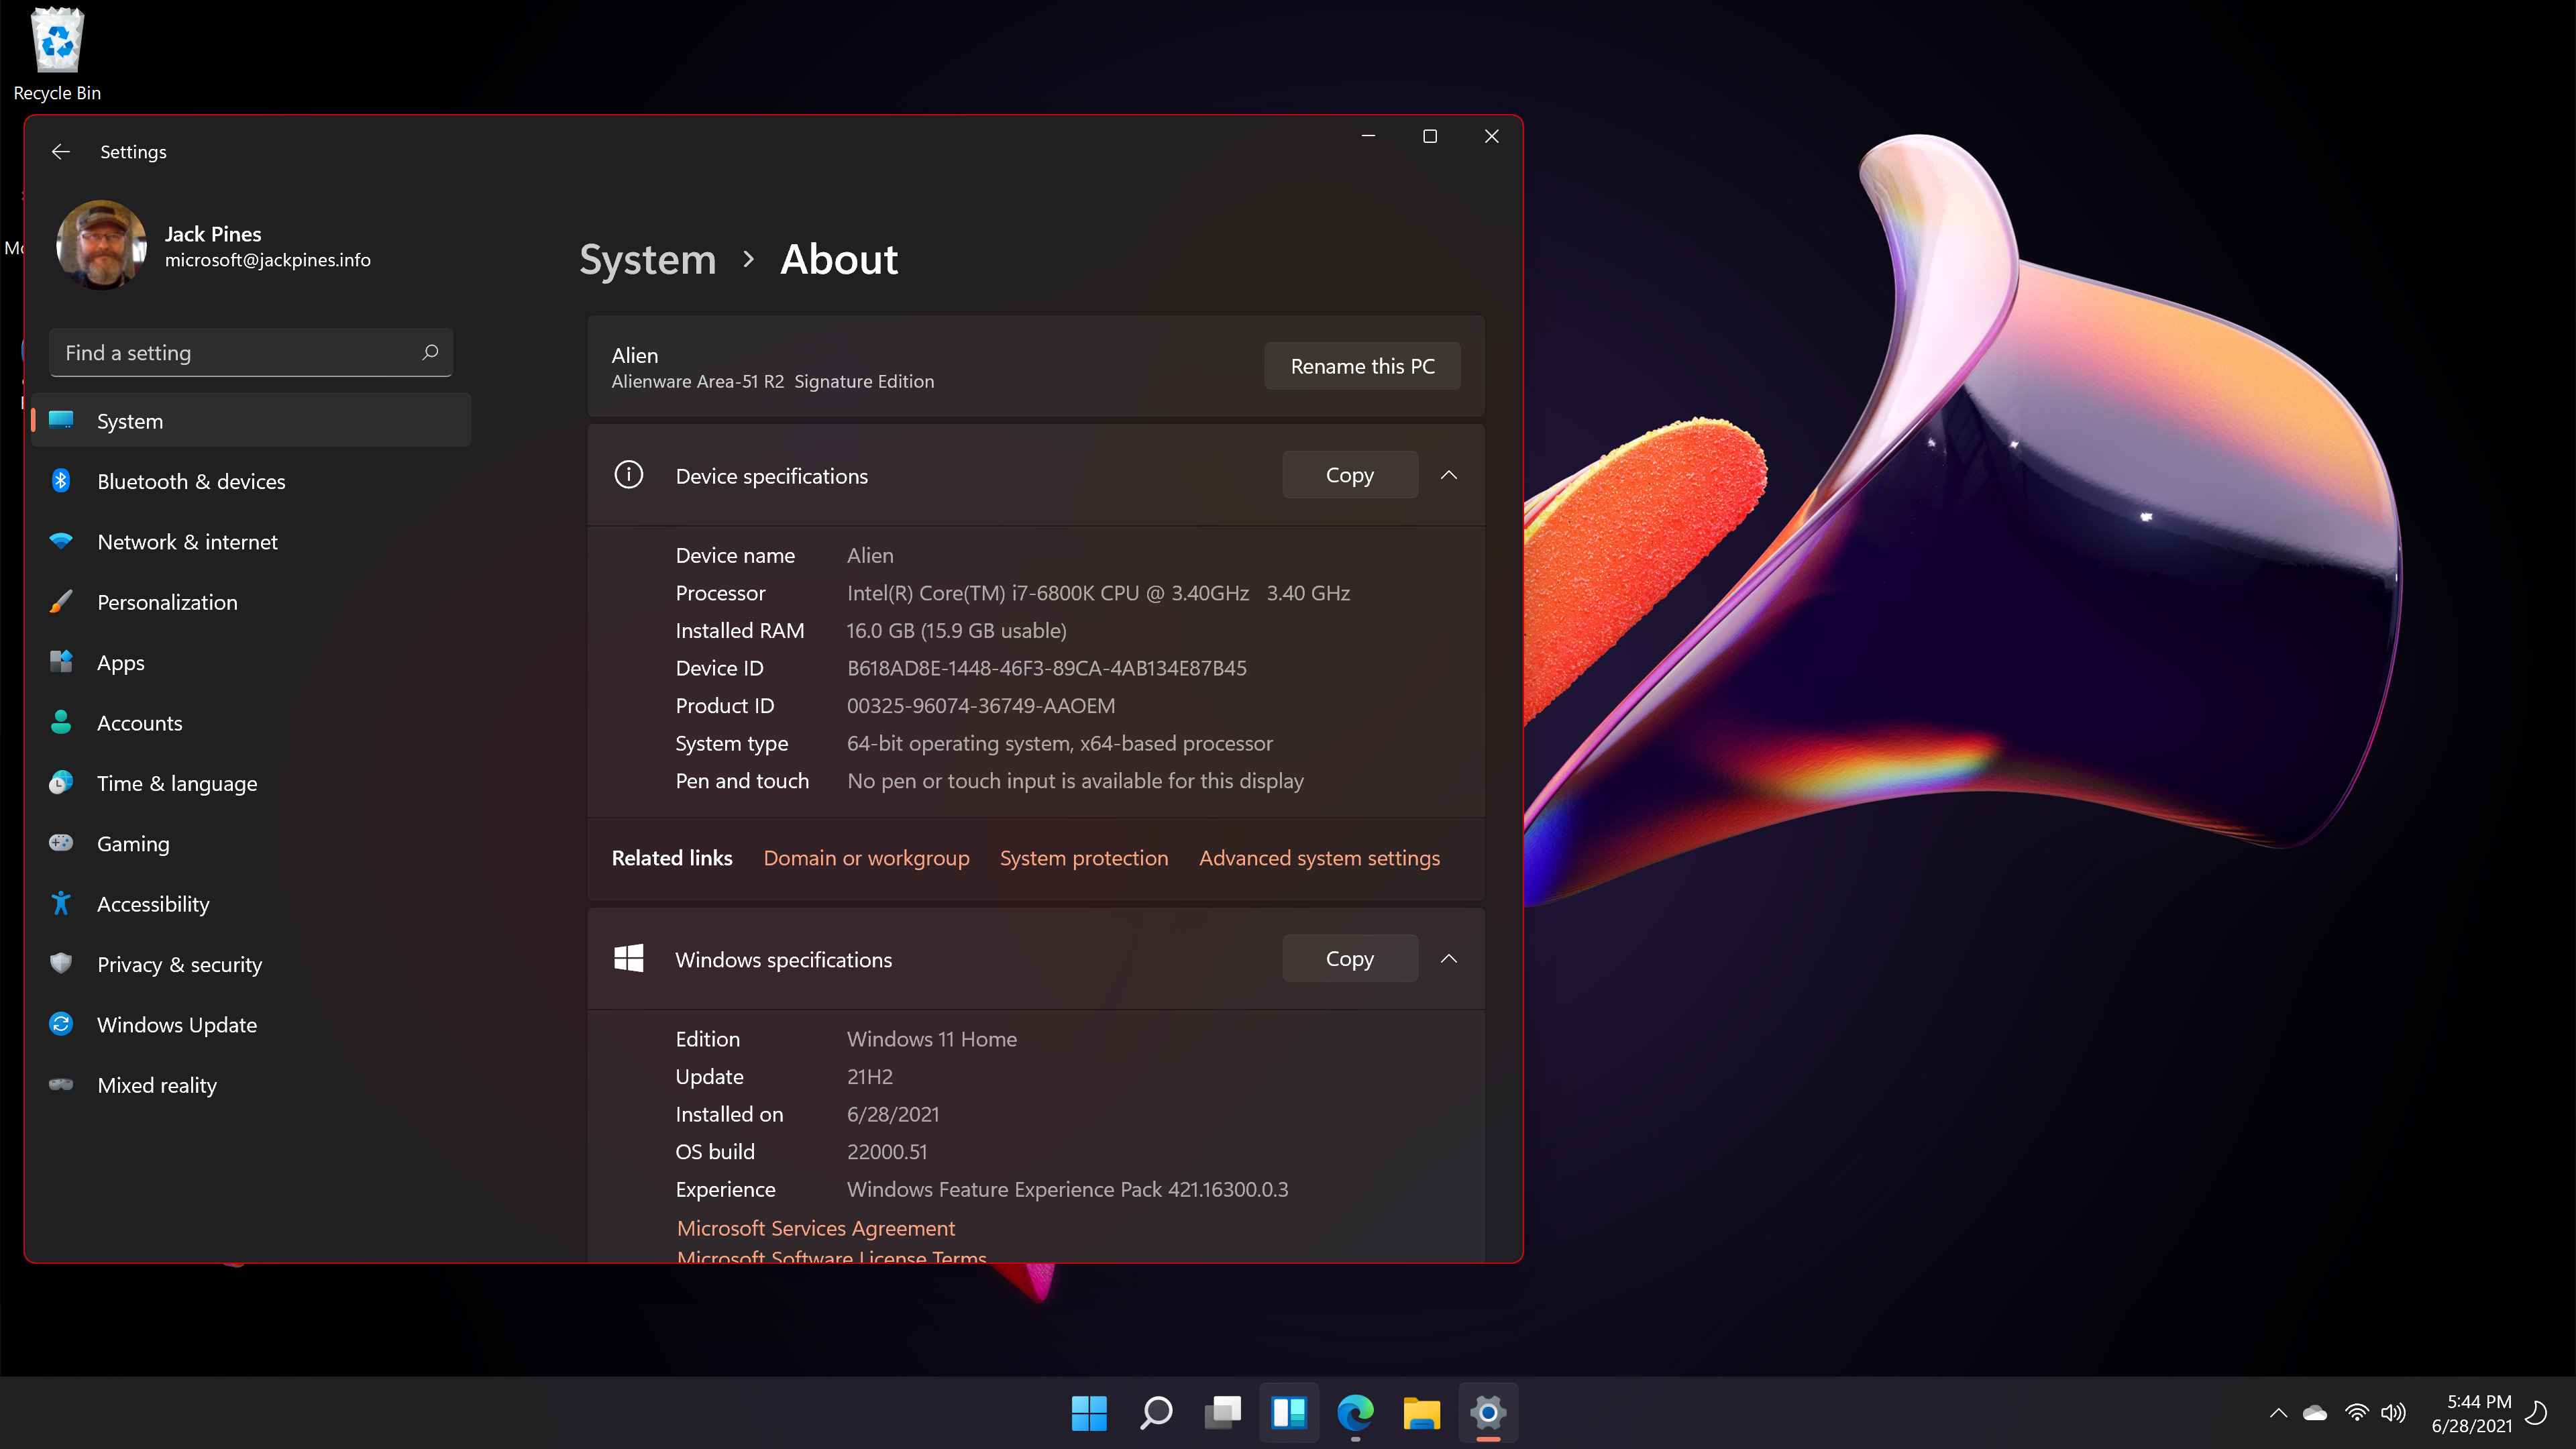Click the Rename this PC button
The height and width of the screenshot is (1449, 2576).
[x=1361, y=366]
